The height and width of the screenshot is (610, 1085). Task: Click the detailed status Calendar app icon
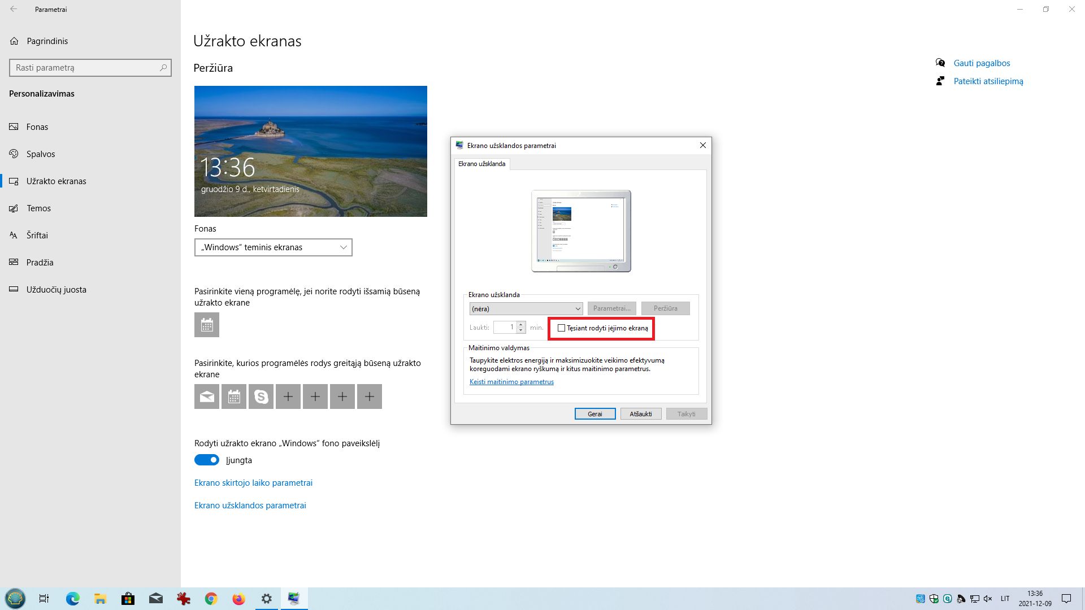(x=207, y=325)
